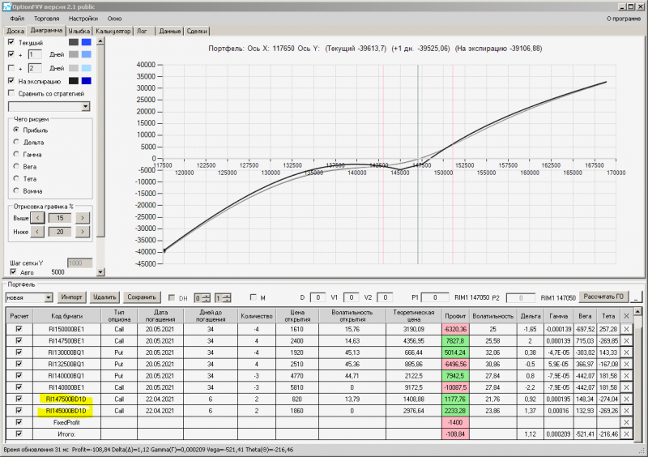This screenshot has height=457, width=648.
Task: Increase Выше percentage with right arrow
Action: tap(83, 218)
